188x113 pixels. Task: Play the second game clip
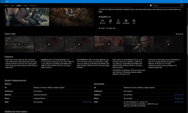click(x=49, y=44)
